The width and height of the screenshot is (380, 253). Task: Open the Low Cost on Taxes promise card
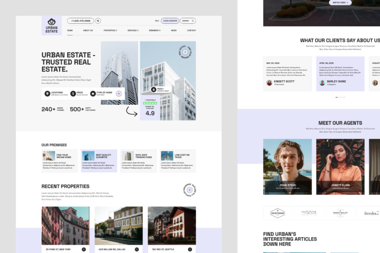pyautogui.click(x=178, y=161)
